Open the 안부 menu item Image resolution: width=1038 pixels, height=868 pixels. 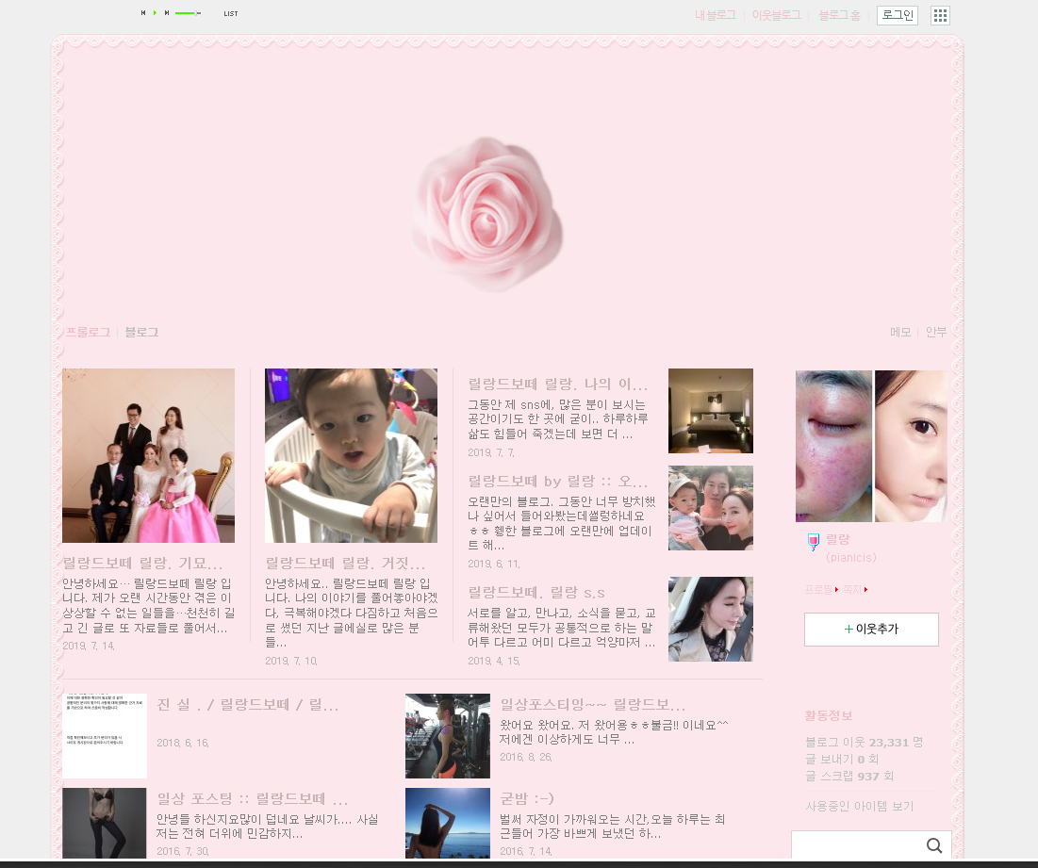pyautogui.click(x=936, y=332)
